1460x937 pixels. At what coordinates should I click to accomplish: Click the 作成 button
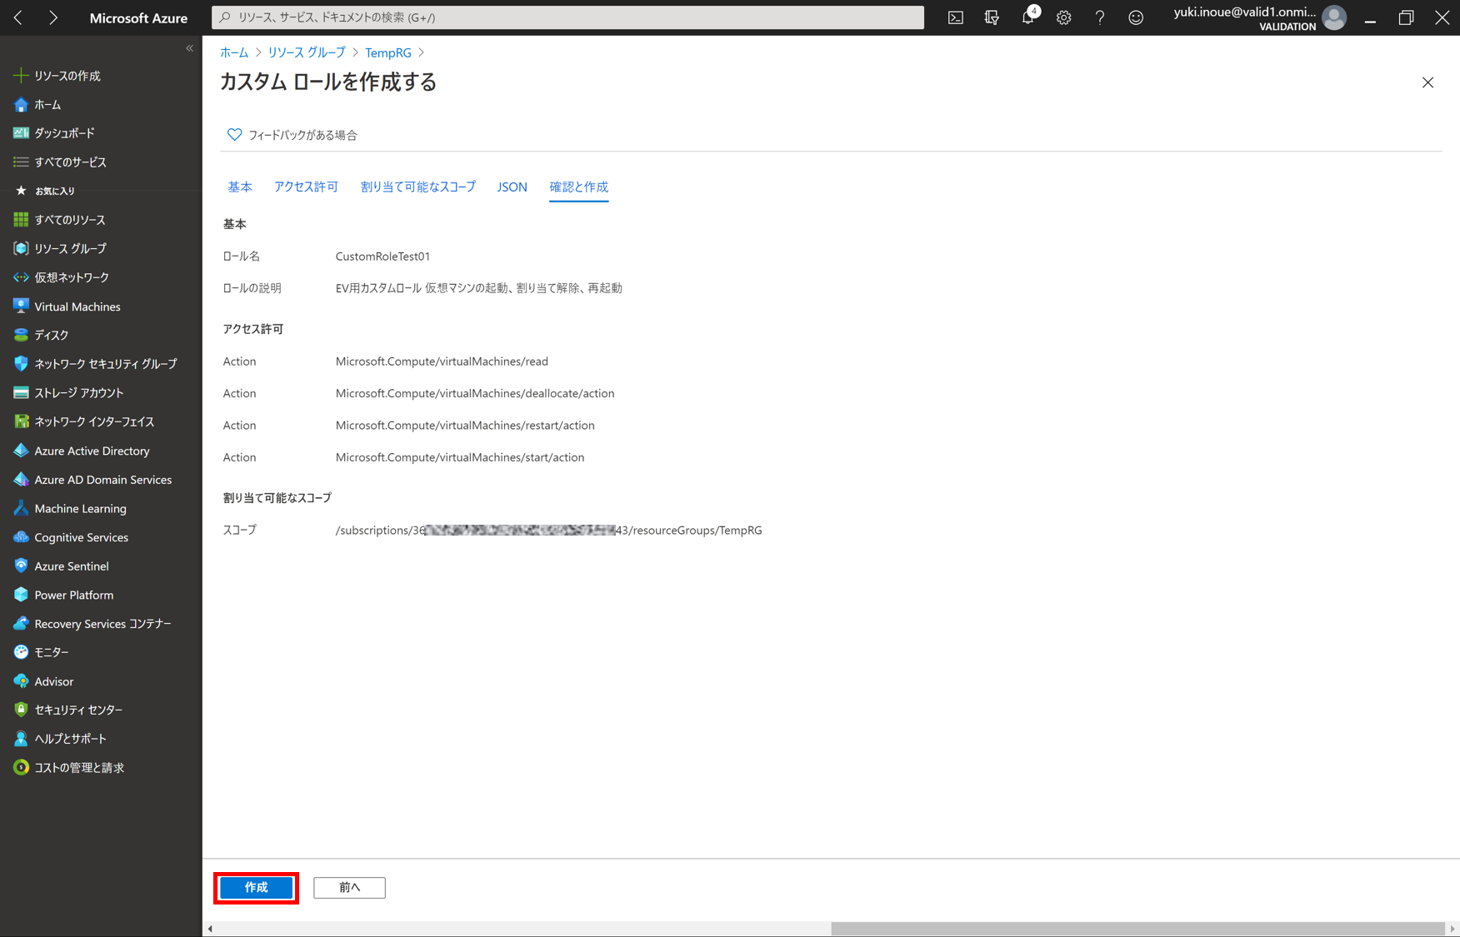click(257, 888)
